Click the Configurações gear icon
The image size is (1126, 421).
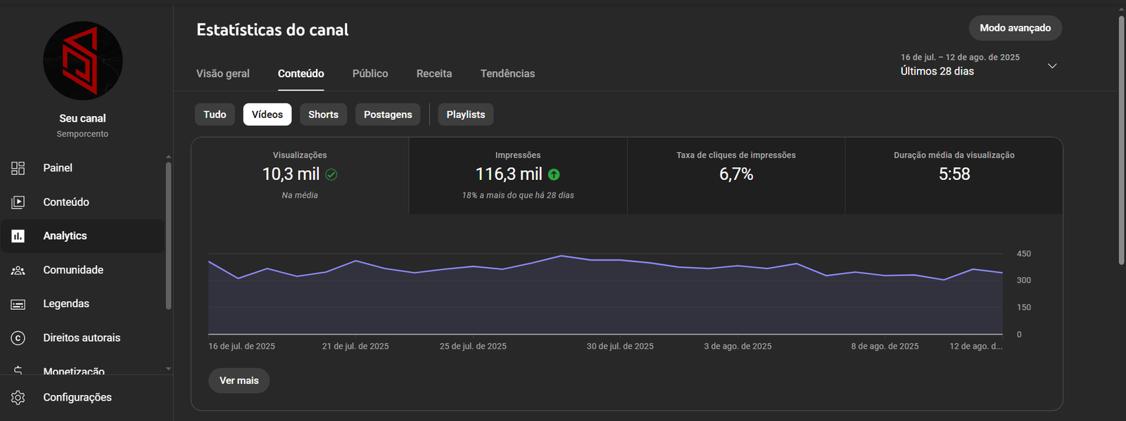18,398
